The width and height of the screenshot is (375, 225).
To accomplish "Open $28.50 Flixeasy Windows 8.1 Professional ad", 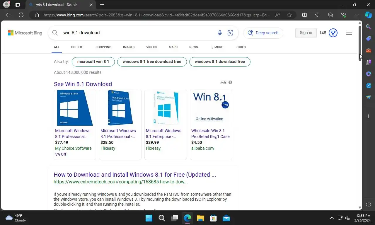I will 120,125.
